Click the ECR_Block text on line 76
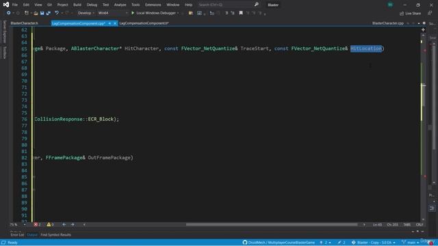The width and height of the screenshot is (438, 246). click(101, 119)
